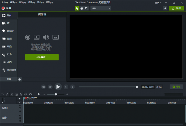Toggle lock on 轨道 2

tap(20, 111)
